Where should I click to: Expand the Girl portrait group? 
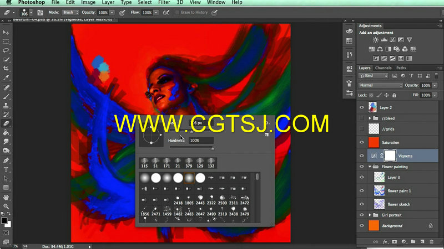point(370,215)
